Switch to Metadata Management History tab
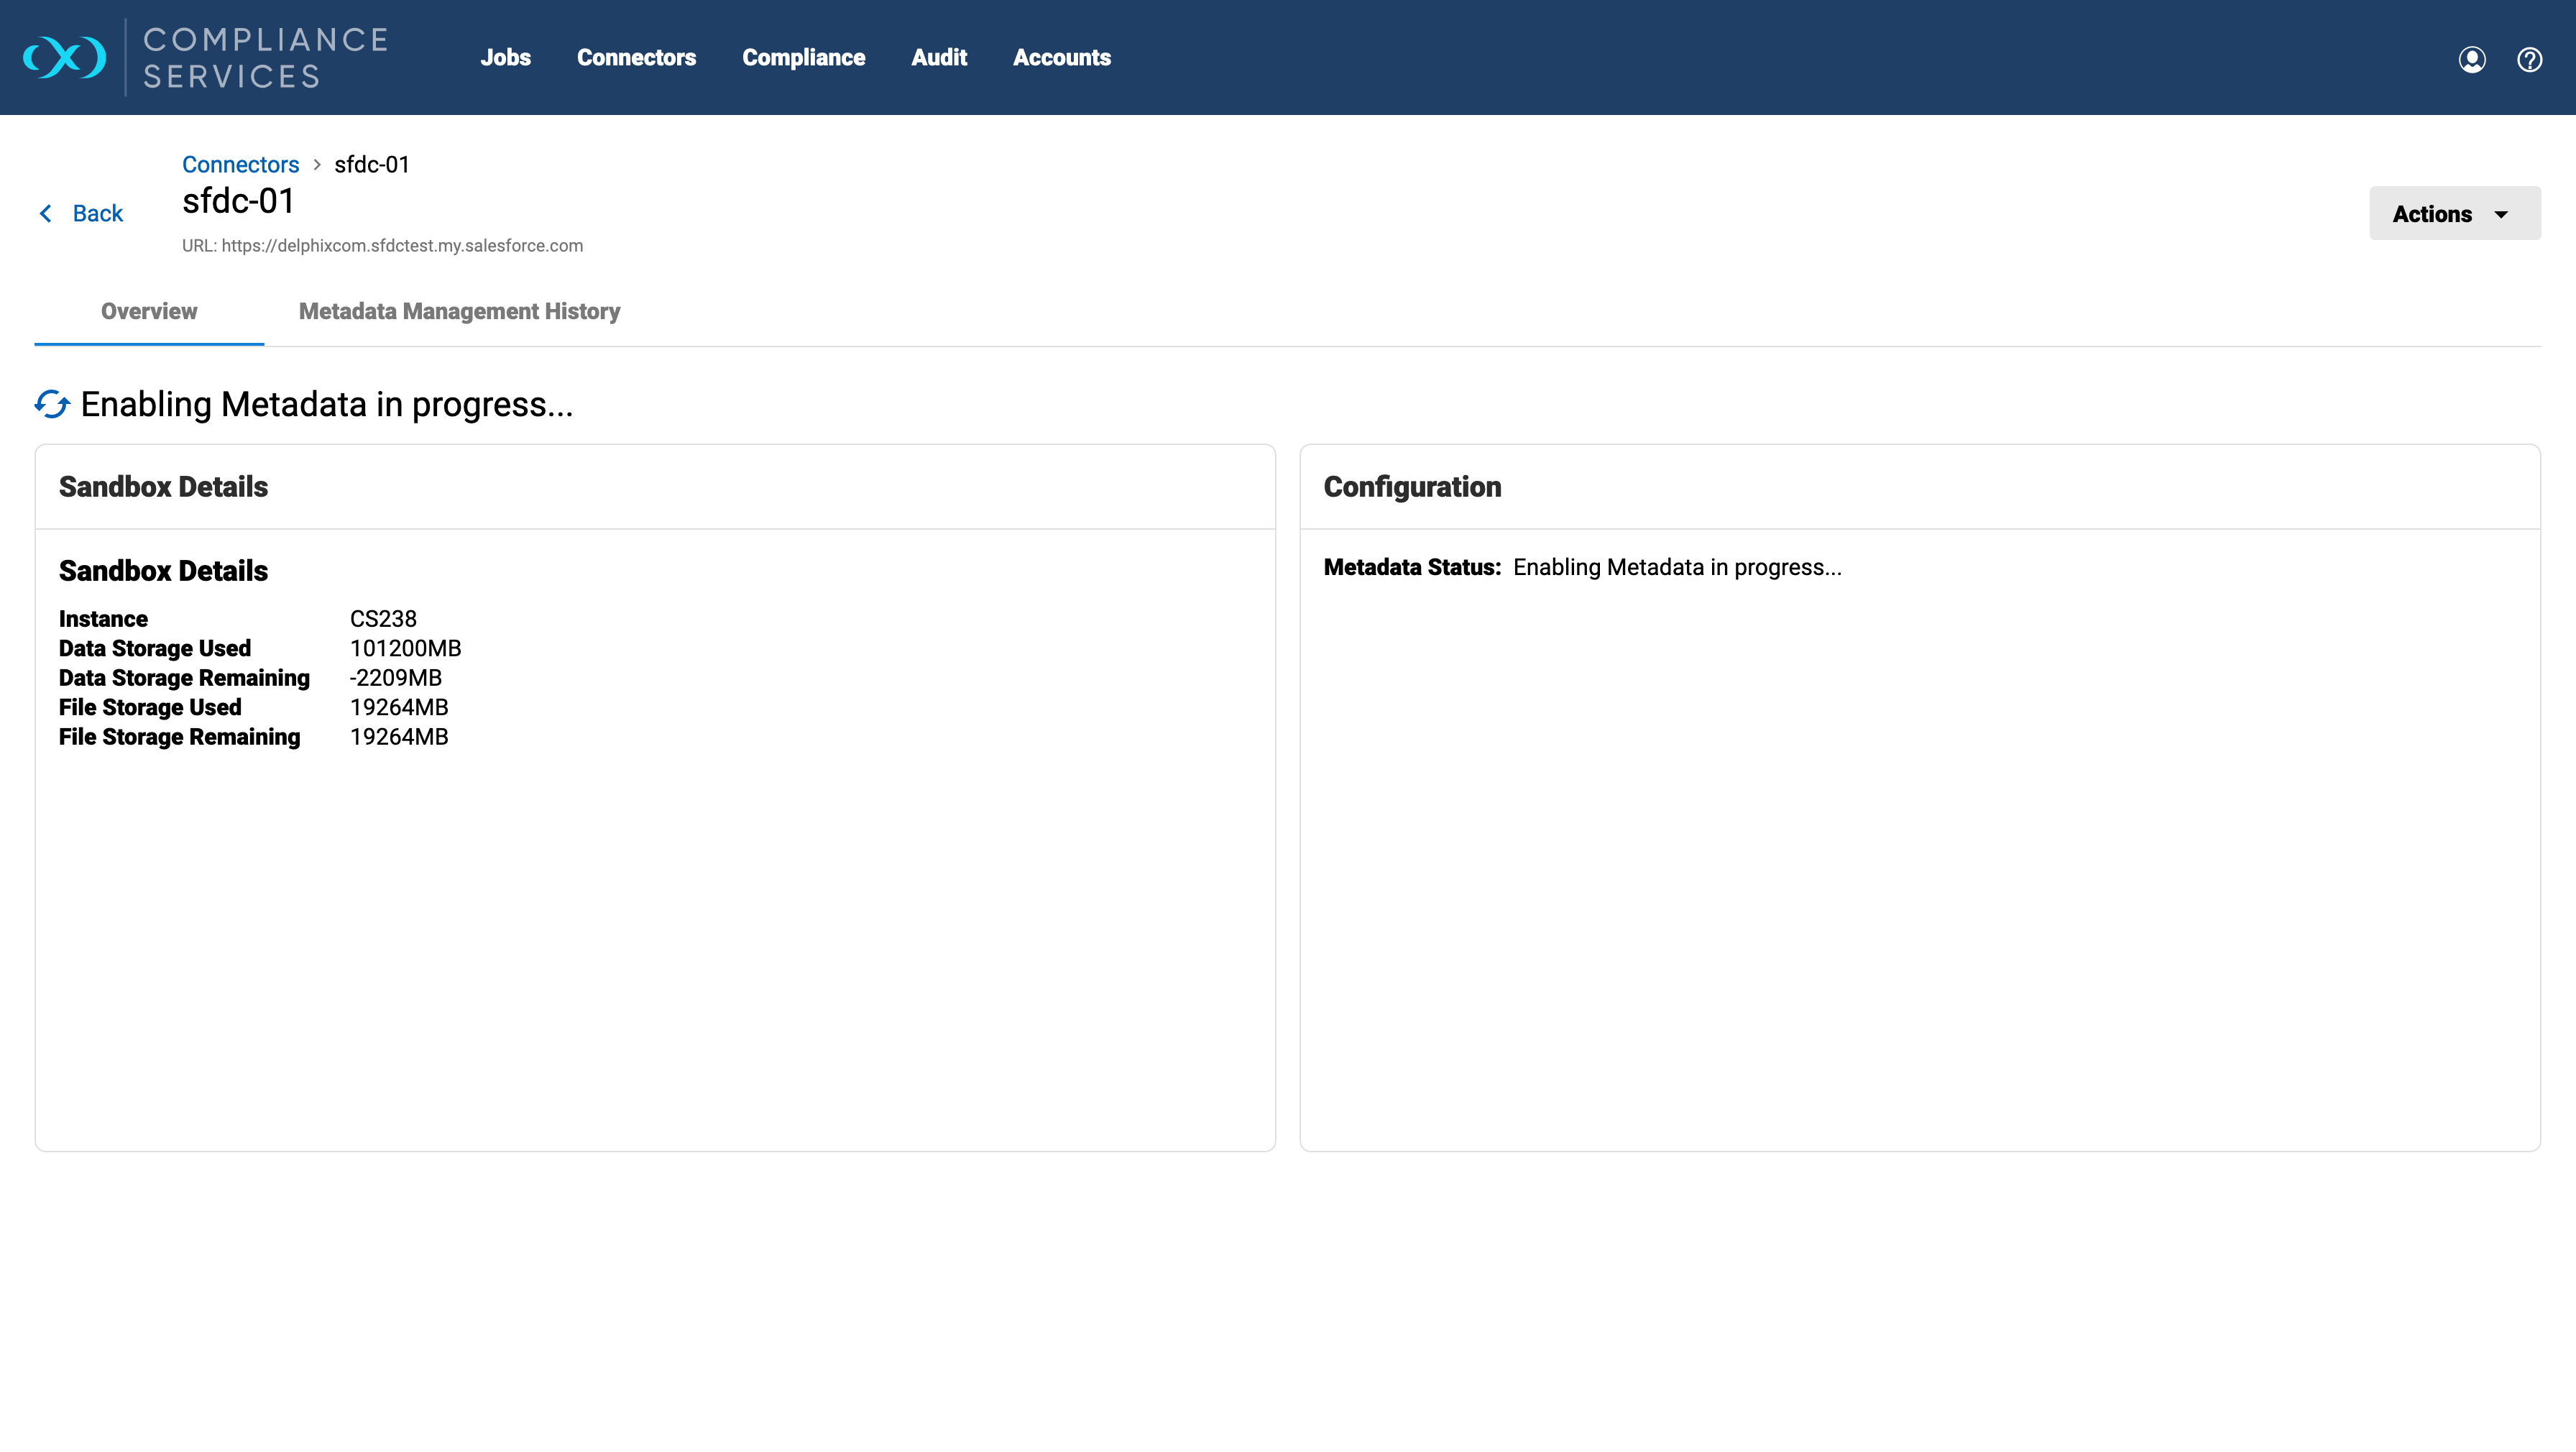 click(x=459, y=311)
